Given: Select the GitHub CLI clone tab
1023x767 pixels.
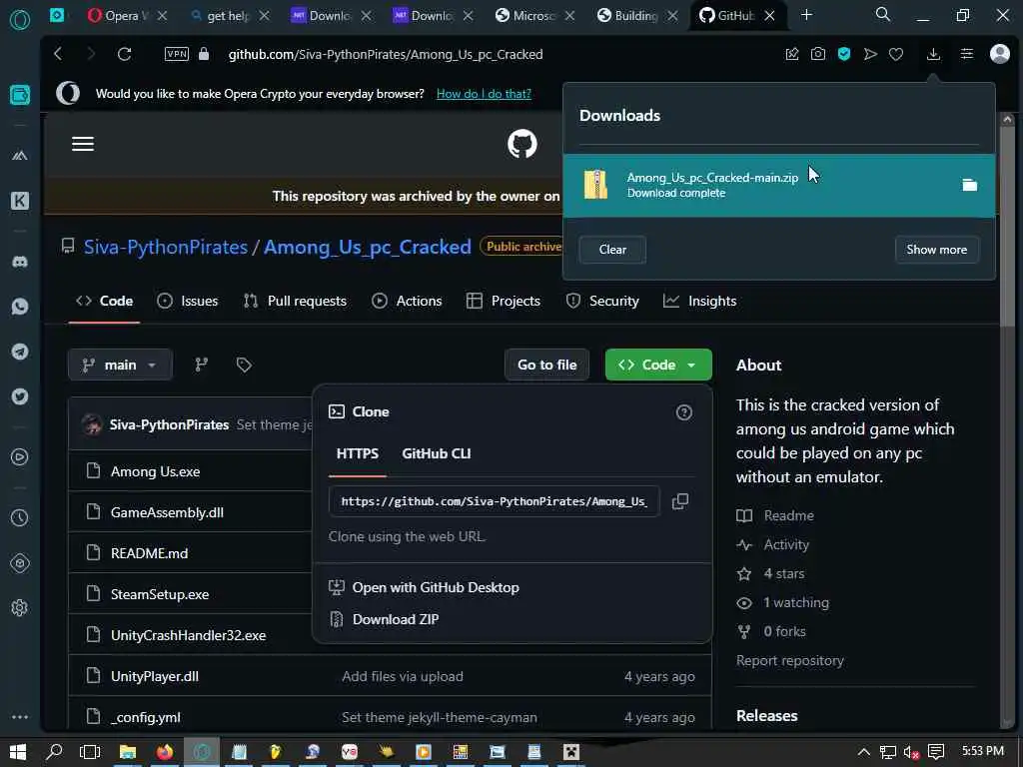Looking at the screenshot, I should (436, 453).
